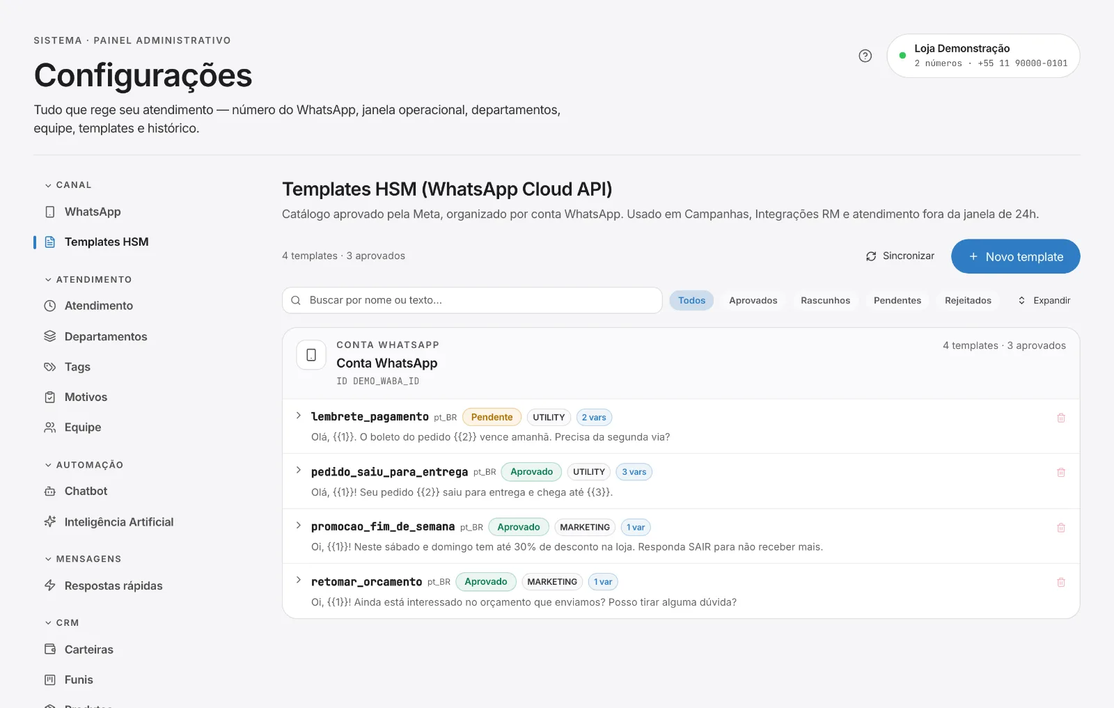Click the Funis board icon
Screen dimensions: 1114x708
[x=50, y=679]
